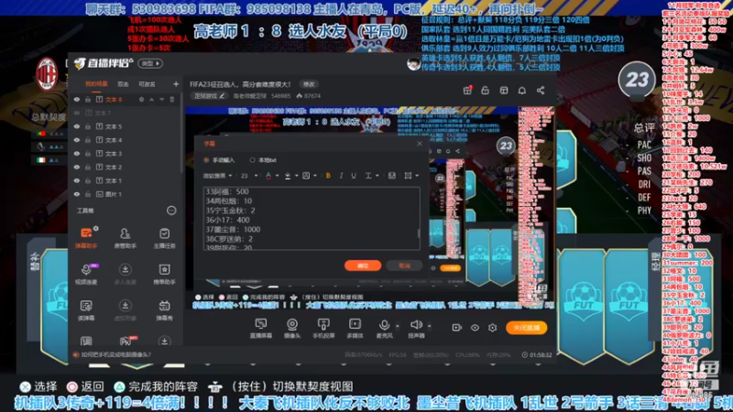733x412 pixels.
Task: Open the 弹幕秀 danmaku show tool
Action: [164, 310]
